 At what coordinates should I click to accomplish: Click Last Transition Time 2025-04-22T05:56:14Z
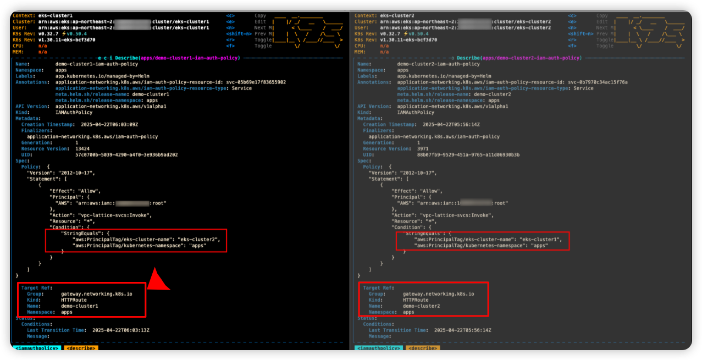click(x=463, y=330)
